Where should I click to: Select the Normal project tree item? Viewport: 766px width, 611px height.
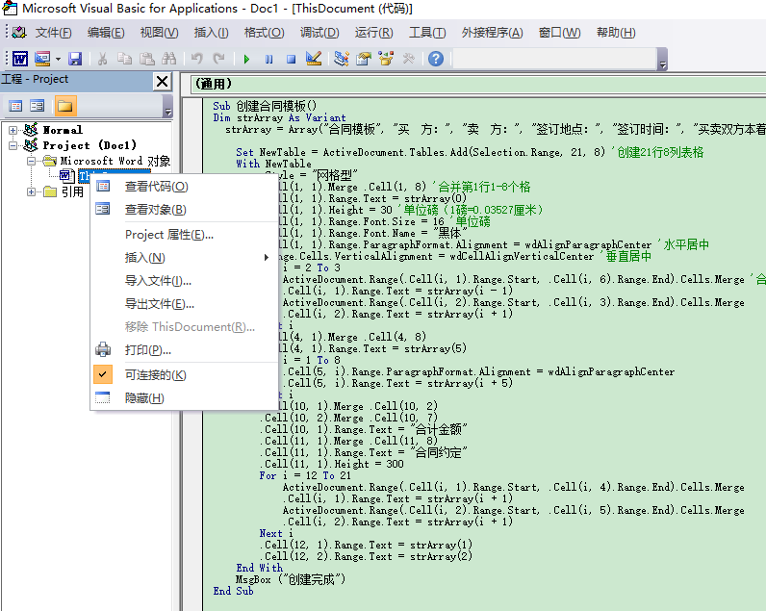[x=63, y=131]
